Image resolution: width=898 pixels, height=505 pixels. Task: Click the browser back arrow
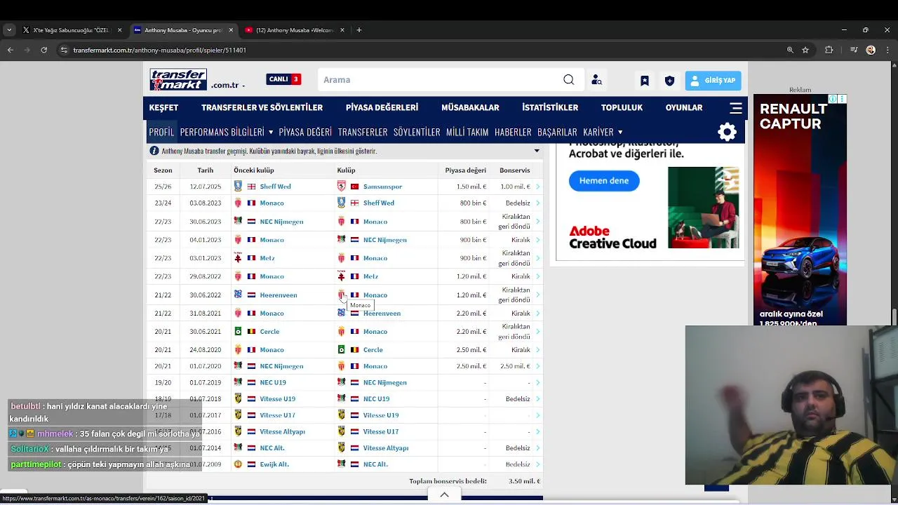[x=10, y=50]
